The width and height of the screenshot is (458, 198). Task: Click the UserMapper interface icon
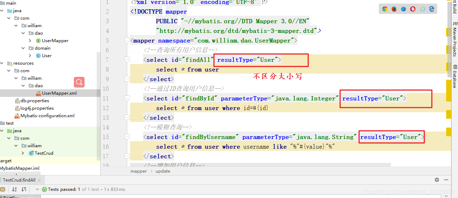(38, 41)
